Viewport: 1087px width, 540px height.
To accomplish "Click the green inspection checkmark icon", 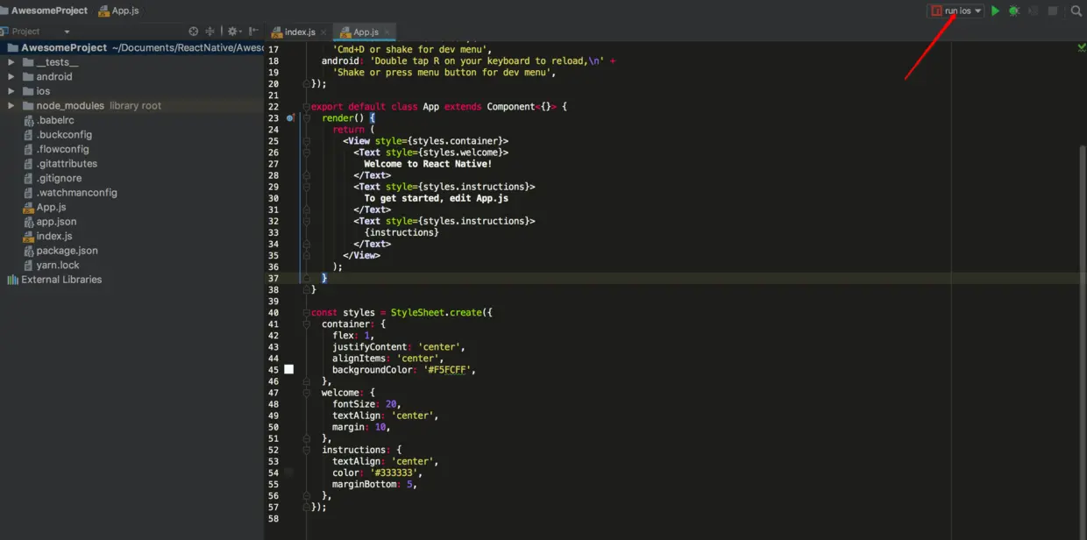I will [1082, 47].
